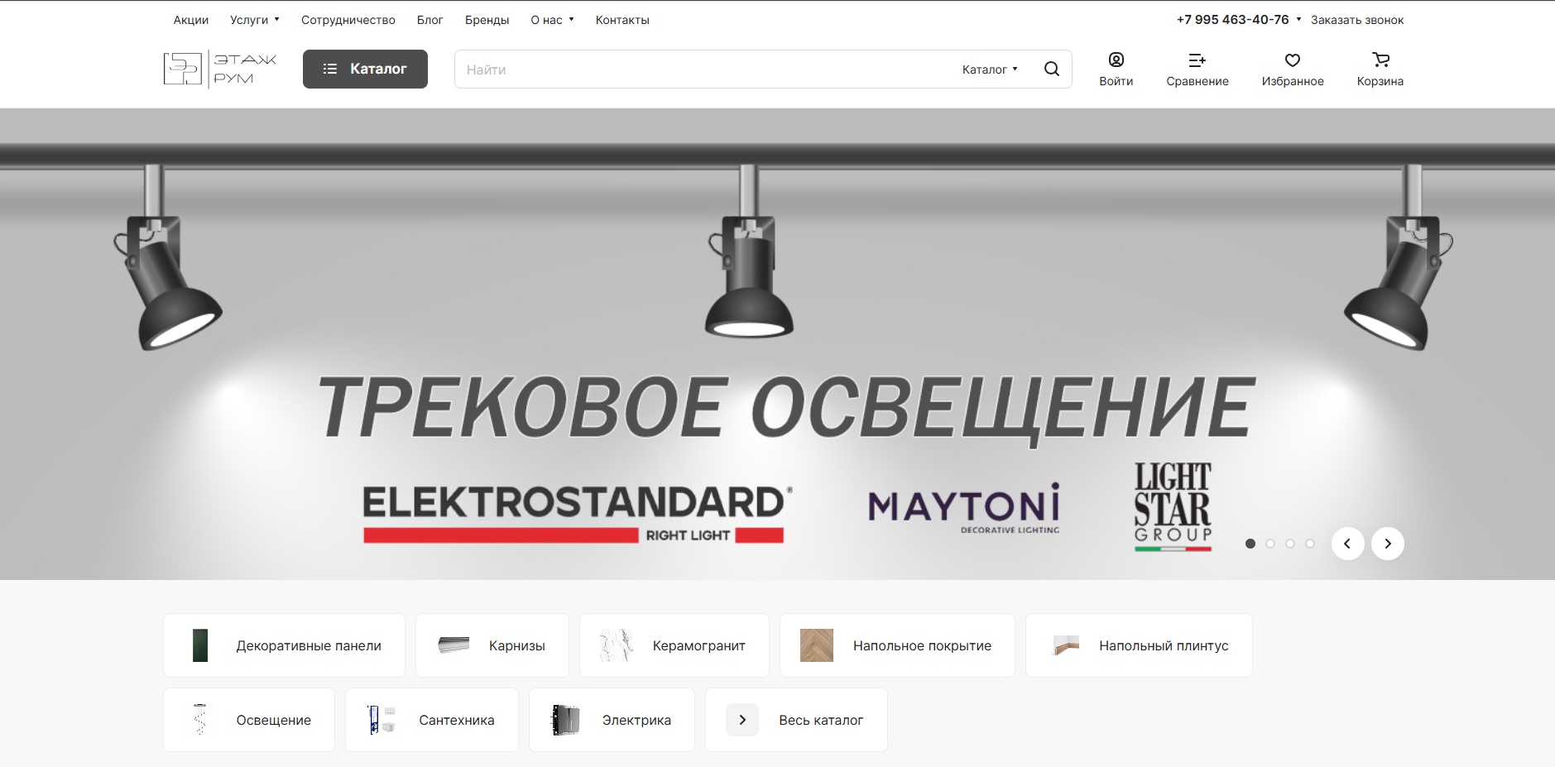The height and width of the screenshot is (767, 1555).
Task: Open Каталог search scope dropdown
Action: coord(990,70)
